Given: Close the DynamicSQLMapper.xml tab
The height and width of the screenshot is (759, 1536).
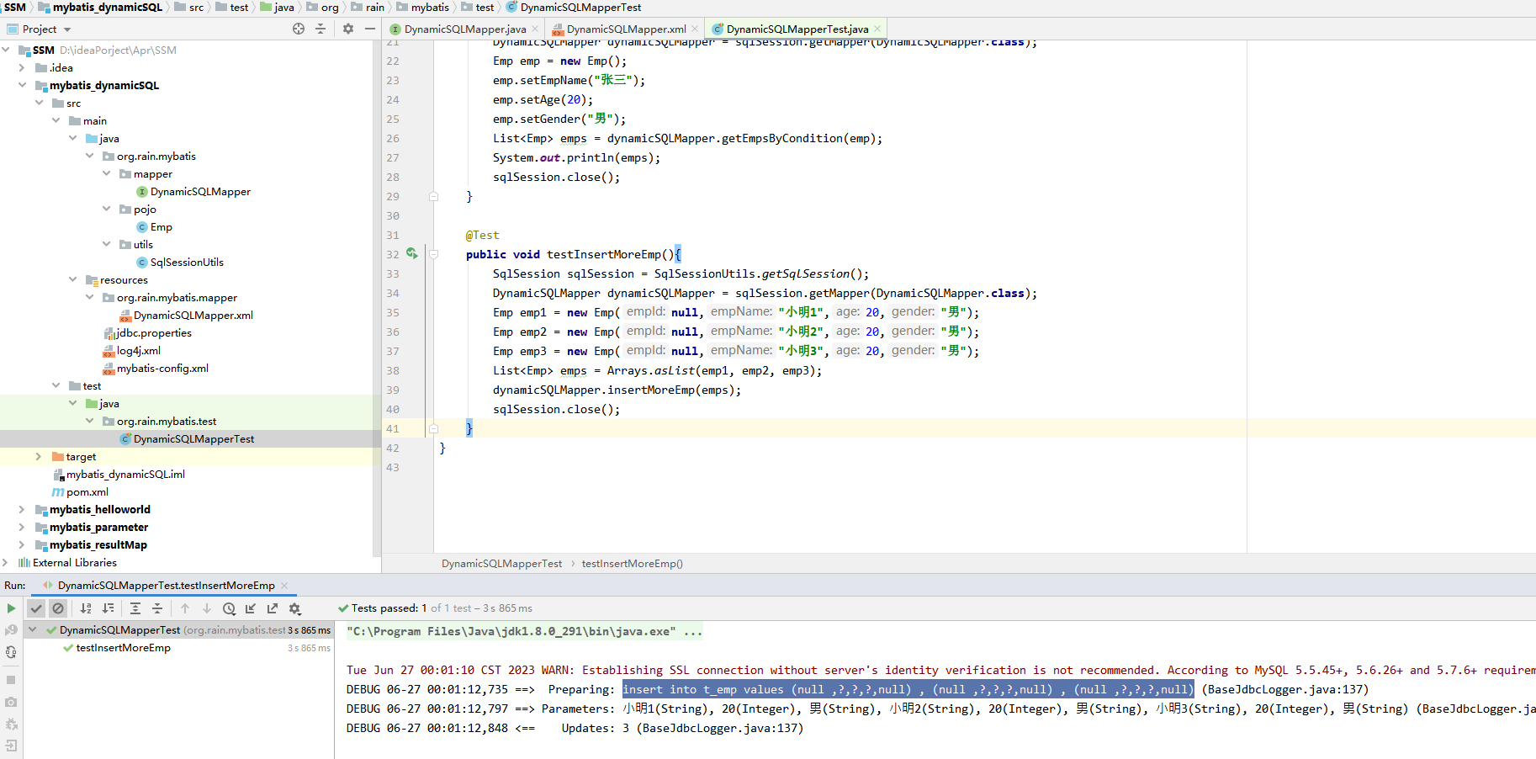Looking at the screenshot, I should tap(695, 29).
